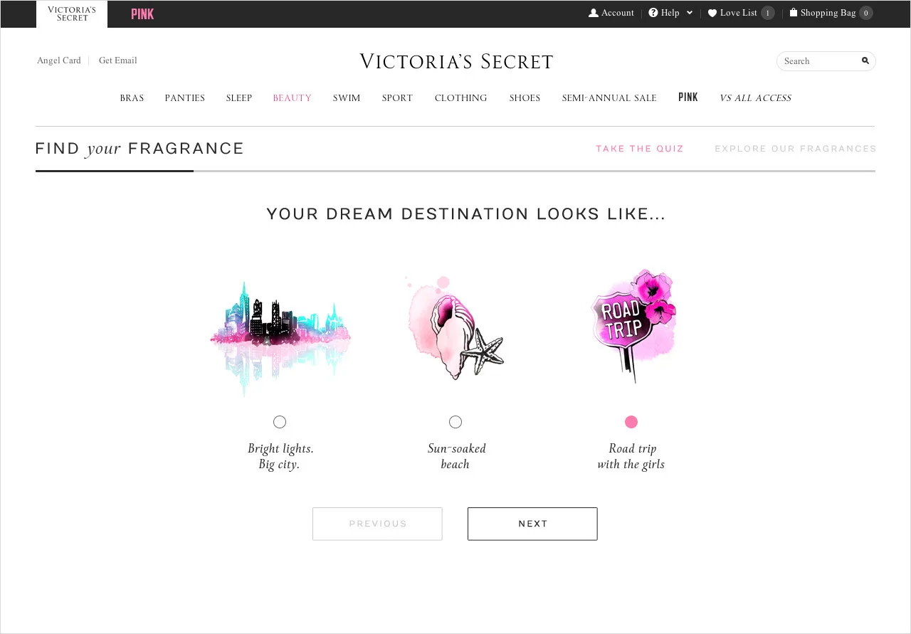Select the Road trip with girls radio
911x634 pixels.
(631, 422)
